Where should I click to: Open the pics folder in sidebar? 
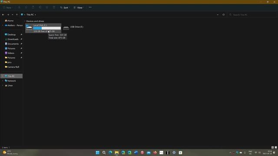coord(10,62)
